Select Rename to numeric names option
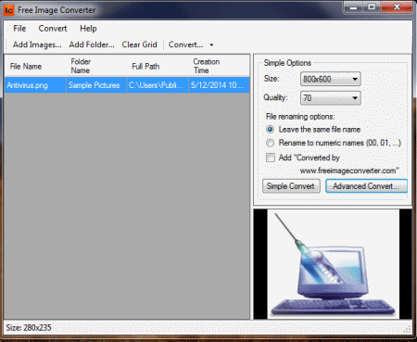The width and height of the screenshot is (417, 342). click(334, 143)
